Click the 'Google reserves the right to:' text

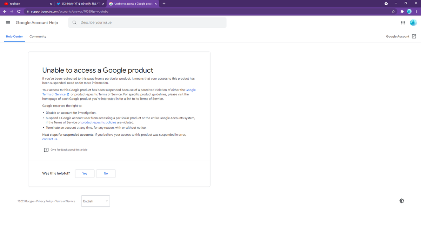[62, 106]
